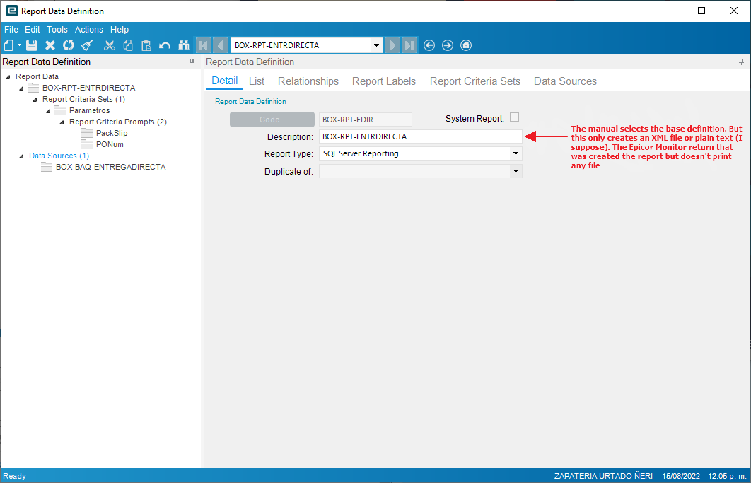Undo the last change
The height and width of the screenshot is (483, 751).
165,45
